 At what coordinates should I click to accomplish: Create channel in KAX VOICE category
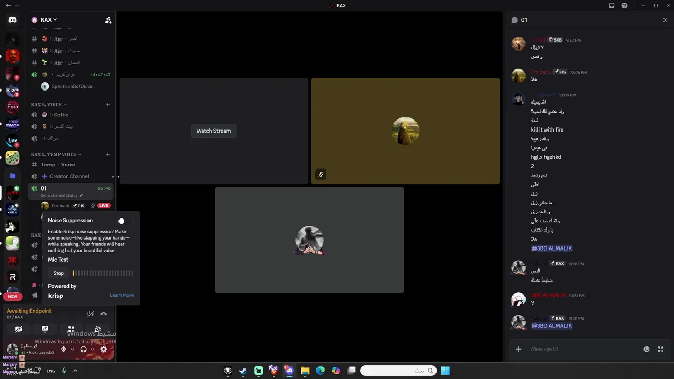107,104
